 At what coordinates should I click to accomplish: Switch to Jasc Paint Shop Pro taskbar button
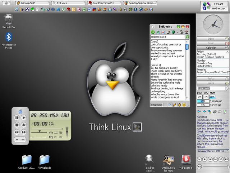click(104, 3)
